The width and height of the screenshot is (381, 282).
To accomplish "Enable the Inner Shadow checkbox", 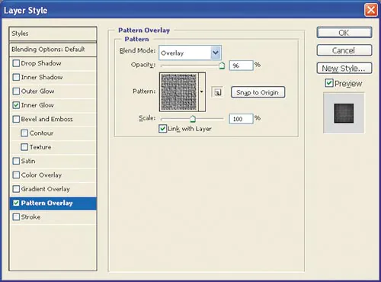I will pos(16,77).
